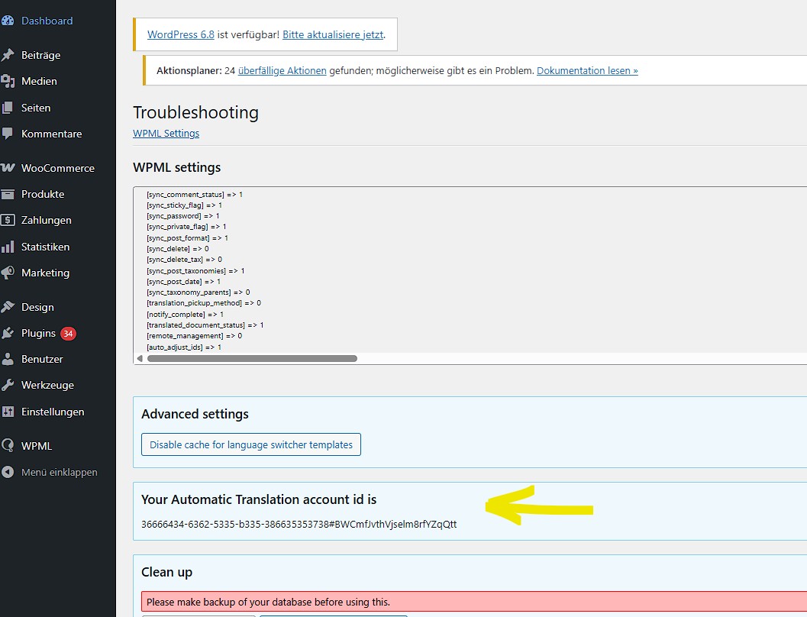Click the settings box left scroll arrow
The width and height of the screenshot is (807, 617).
[x=140, y=359]
